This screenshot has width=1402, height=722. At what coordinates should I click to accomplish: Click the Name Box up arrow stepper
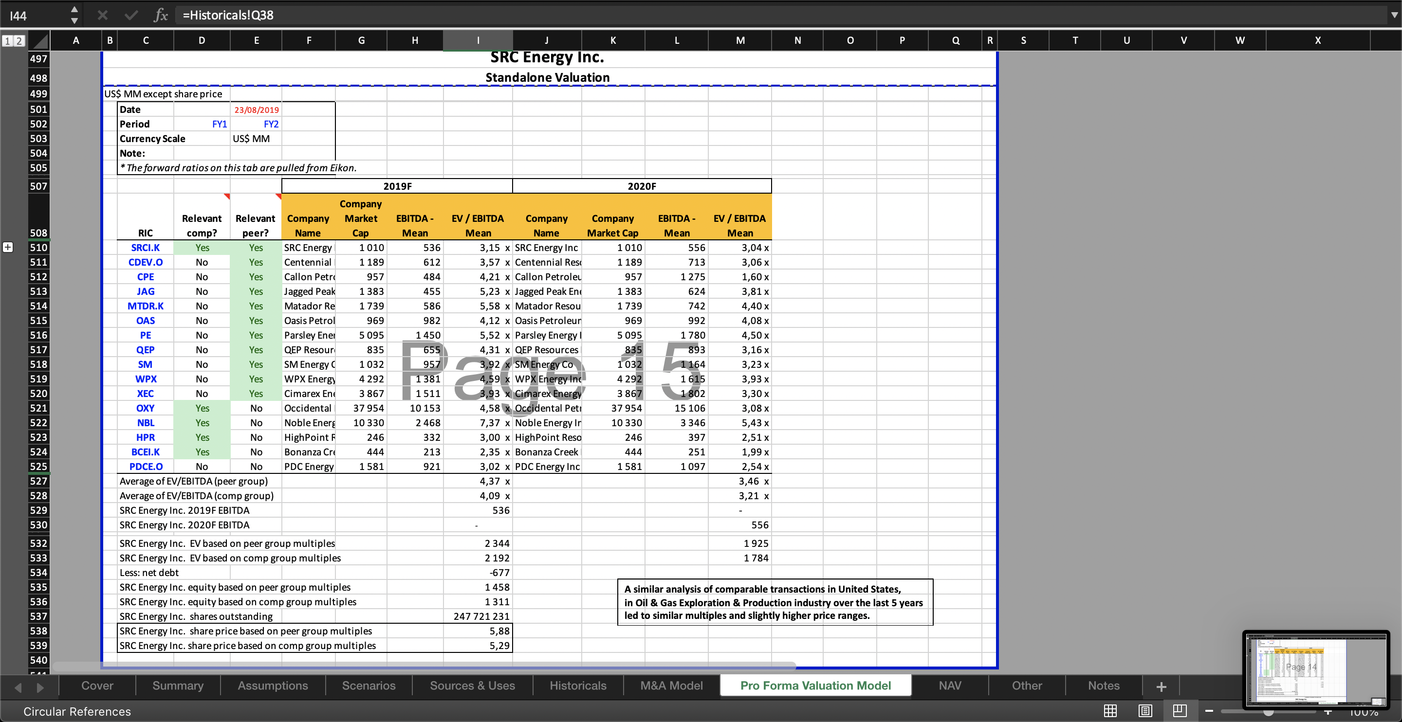(74, 10)
